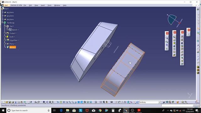
Task: Open the PartBody combo box arrow
Action: tap(159, 102)
